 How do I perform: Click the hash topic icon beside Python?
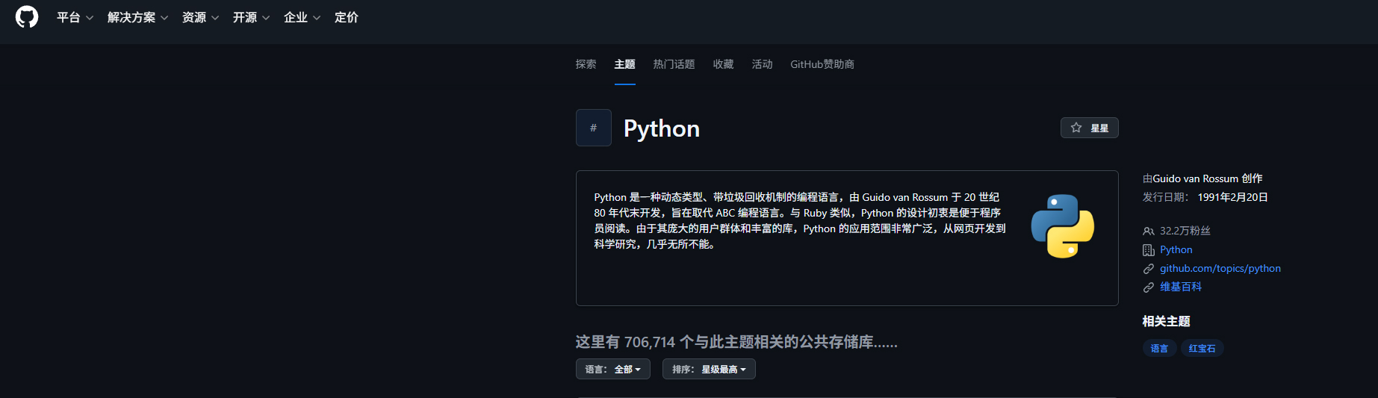tap(594, 128)
